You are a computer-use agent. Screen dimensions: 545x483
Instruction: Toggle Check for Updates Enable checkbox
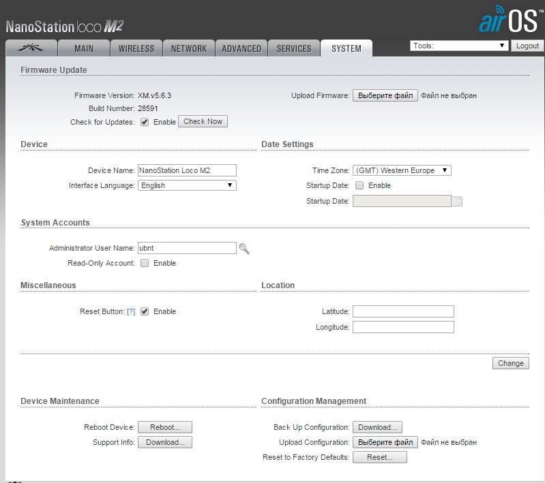(x=145, y=122)
